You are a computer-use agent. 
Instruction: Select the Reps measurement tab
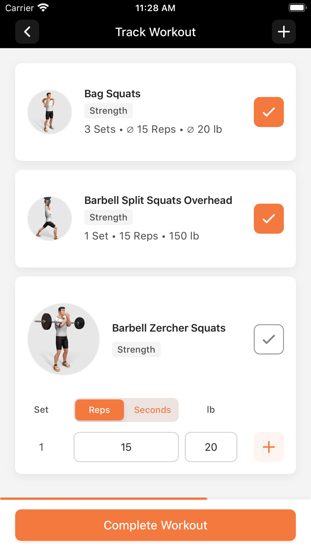99,410
